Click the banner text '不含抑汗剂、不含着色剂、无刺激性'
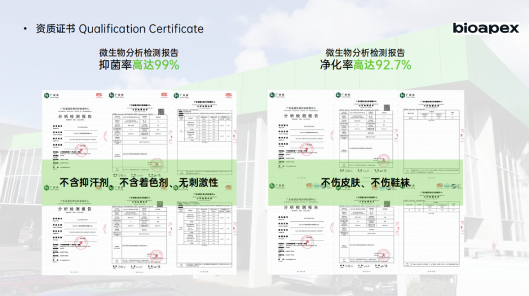 pos(139,183)
